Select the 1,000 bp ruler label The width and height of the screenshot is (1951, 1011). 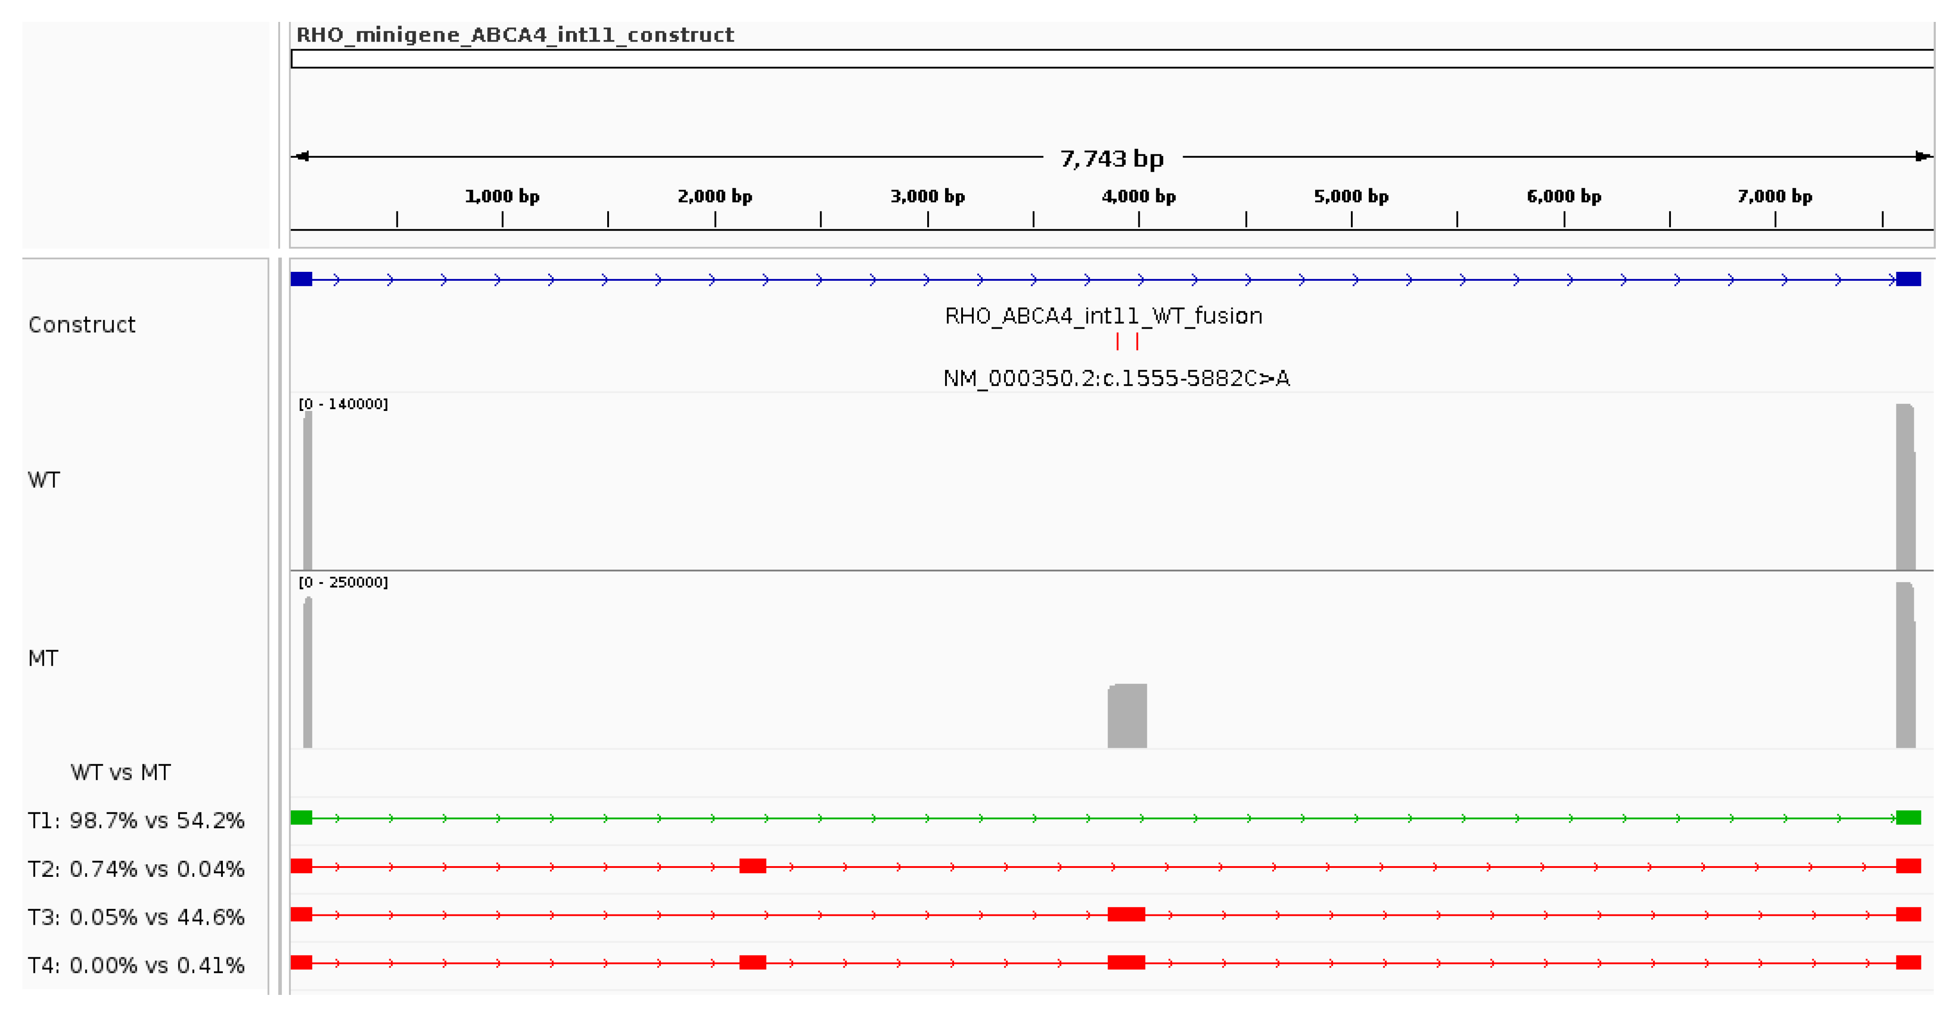click(x=502, y=196)
